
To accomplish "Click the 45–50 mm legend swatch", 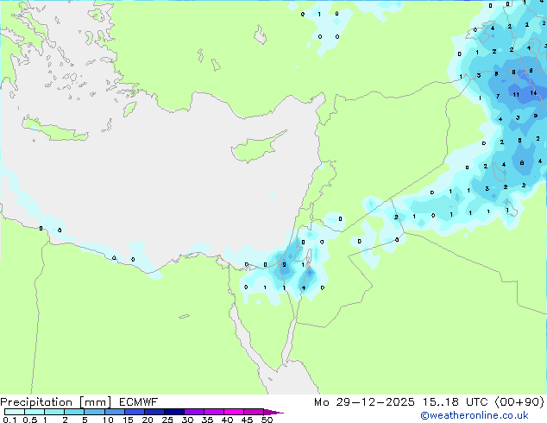I will (x=254, y=412).
